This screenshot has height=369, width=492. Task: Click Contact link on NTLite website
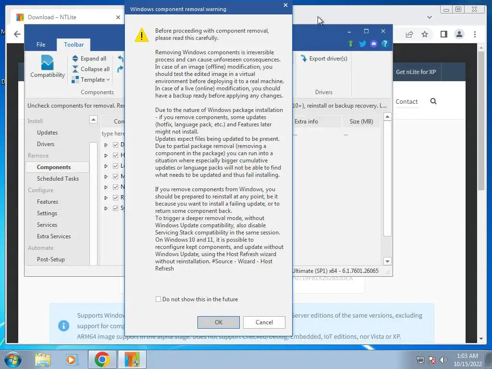(x=406, y=102)
